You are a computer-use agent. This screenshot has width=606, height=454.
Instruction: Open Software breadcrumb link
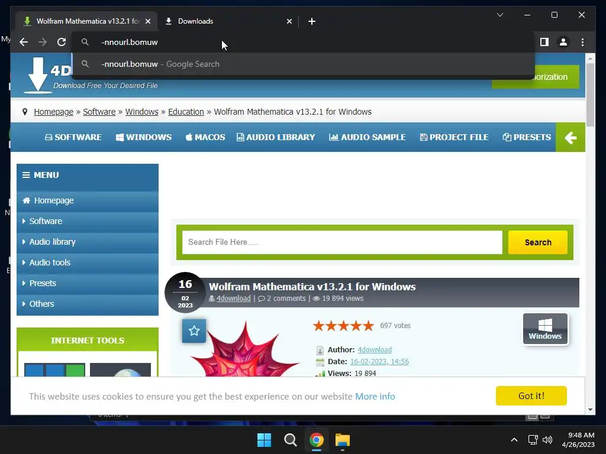(x=99, y=112)
